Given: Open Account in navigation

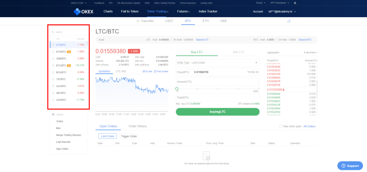Looking at the screenshot, I should [258, 11].
